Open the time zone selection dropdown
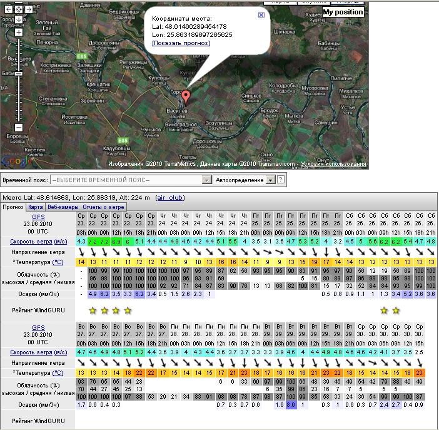 pos(206,180)
